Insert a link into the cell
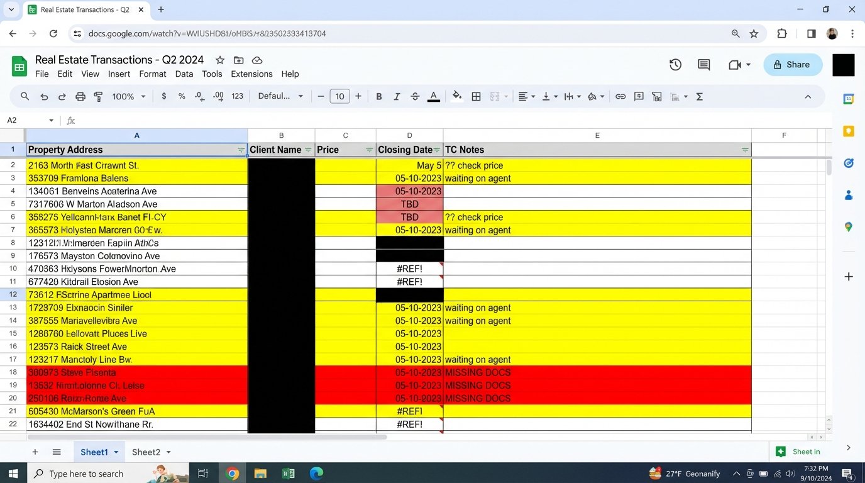Image resolution: width=865 pixels, height=483 pixels. pyautogui.click(x=620, y=96)
